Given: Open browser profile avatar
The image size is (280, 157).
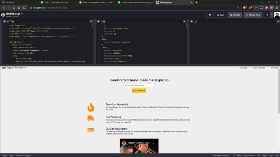Looking at the screenshot, I should (x=272, y=8).
